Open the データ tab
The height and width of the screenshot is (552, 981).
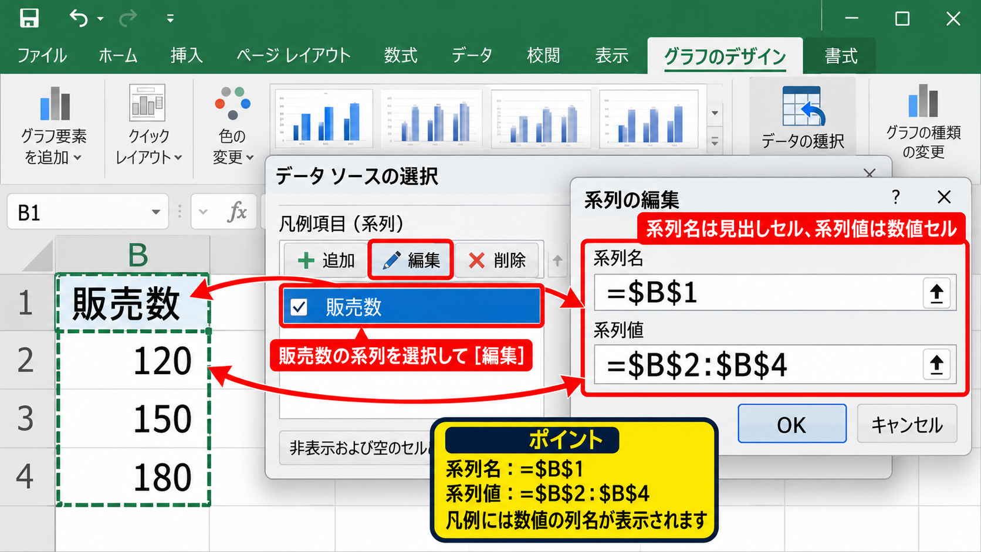coord(472,56)
